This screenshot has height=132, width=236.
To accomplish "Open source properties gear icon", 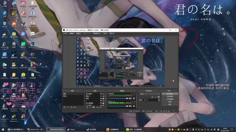I will (94, 107).
